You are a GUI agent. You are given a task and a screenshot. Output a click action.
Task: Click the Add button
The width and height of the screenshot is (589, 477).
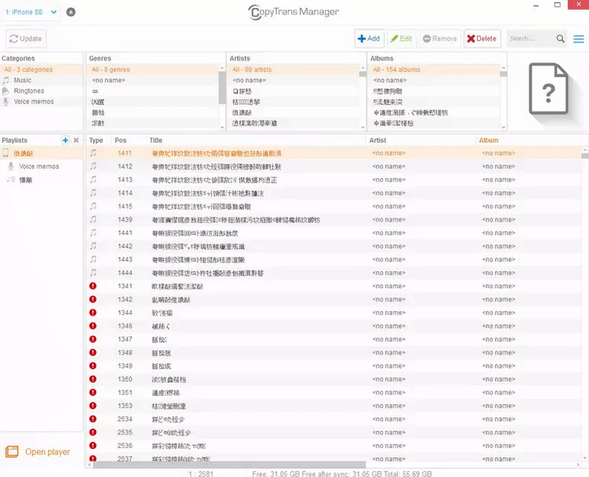point(369,39)
